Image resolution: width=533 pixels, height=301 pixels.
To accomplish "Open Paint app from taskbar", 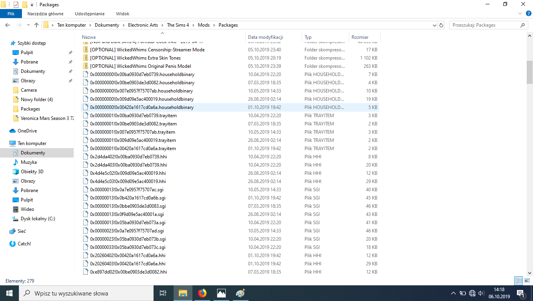I will (240, 293).
